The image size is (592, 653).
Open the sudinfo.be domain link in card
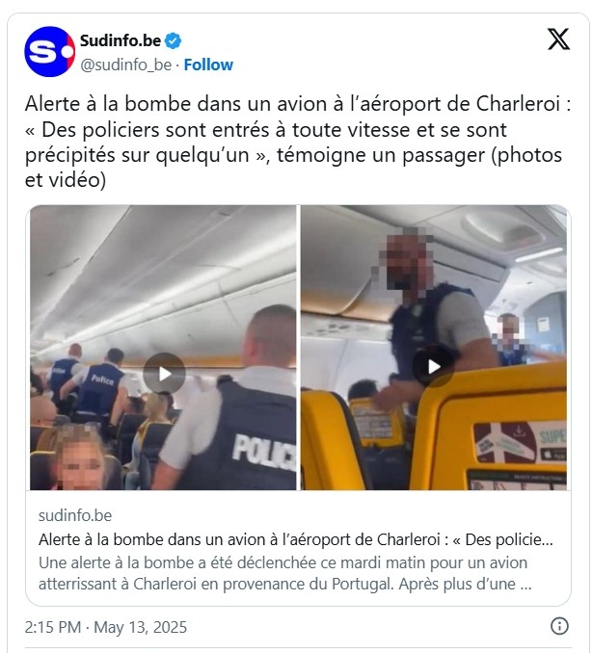[75, 515]
